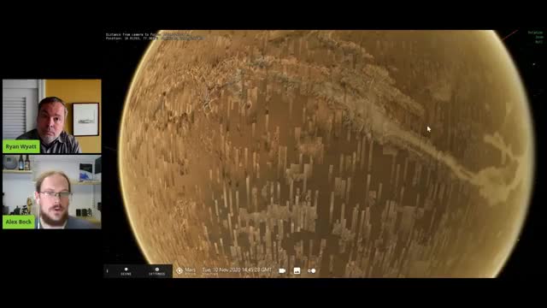Click the dark crater spot on Mars
Screen dimensions: 547x308
(x=249, y=105)
